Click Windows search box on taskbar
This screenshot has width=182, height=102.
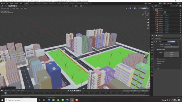(x=21, y=100)
